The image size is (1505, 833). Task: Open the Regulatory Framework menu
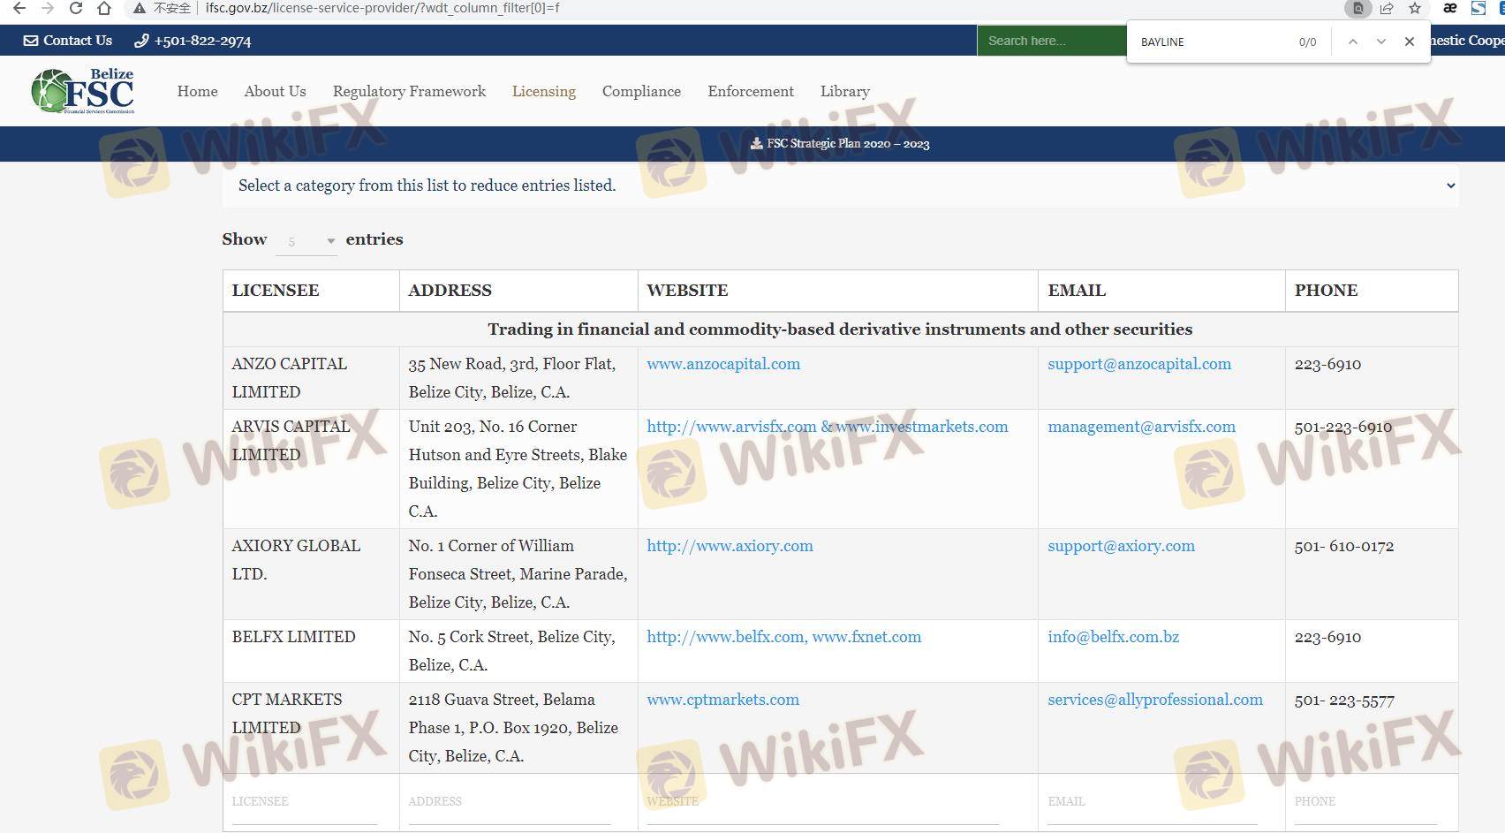click(x=409, y=91)
